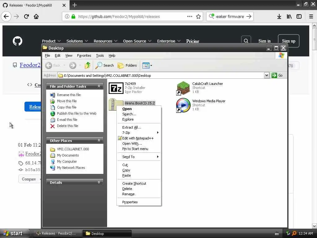Choose Pin to Start menu entry
The image size is (317, 238).
click(x=139, y=149)
